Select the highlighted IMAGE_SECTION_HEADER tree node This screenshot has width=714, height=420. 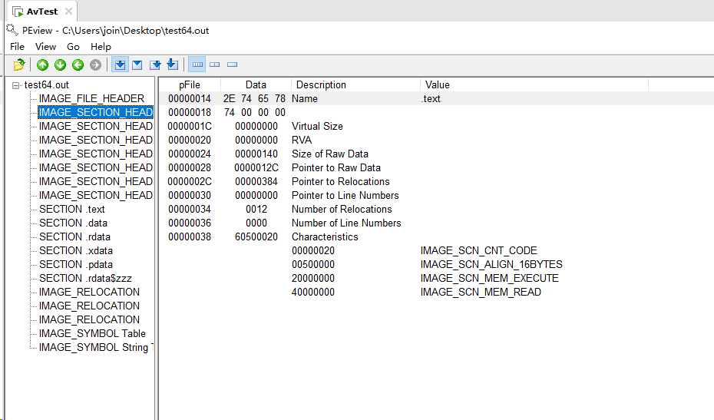coord(96,112)
